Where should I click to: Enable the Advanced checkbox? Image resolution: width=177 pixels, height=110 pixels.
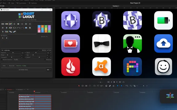coord(45,60)
